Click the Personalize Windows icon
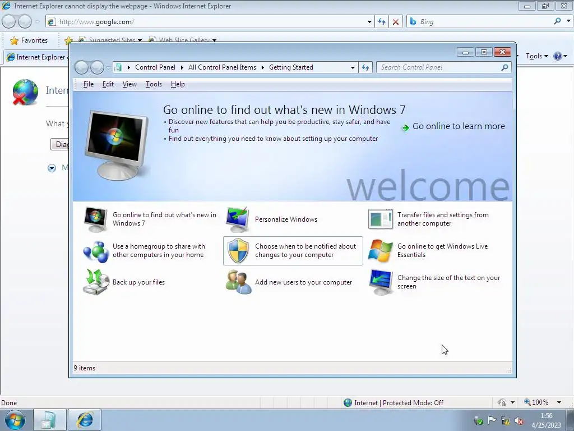 [x=238, y=219]
